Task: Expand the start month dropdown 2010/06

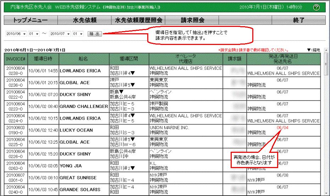Action: point(16,34)
